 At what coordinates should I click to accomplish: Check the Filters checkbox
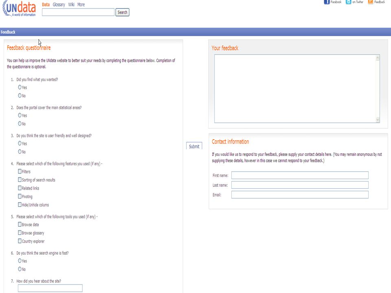tap(20, 171)
